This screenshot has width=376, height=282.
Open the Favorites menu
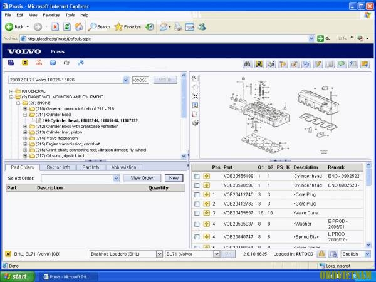click(x=51, y=15)
